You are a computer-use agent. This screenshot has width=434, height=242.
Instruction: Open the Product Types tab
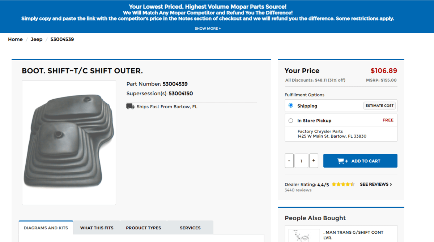pos(143,228)
